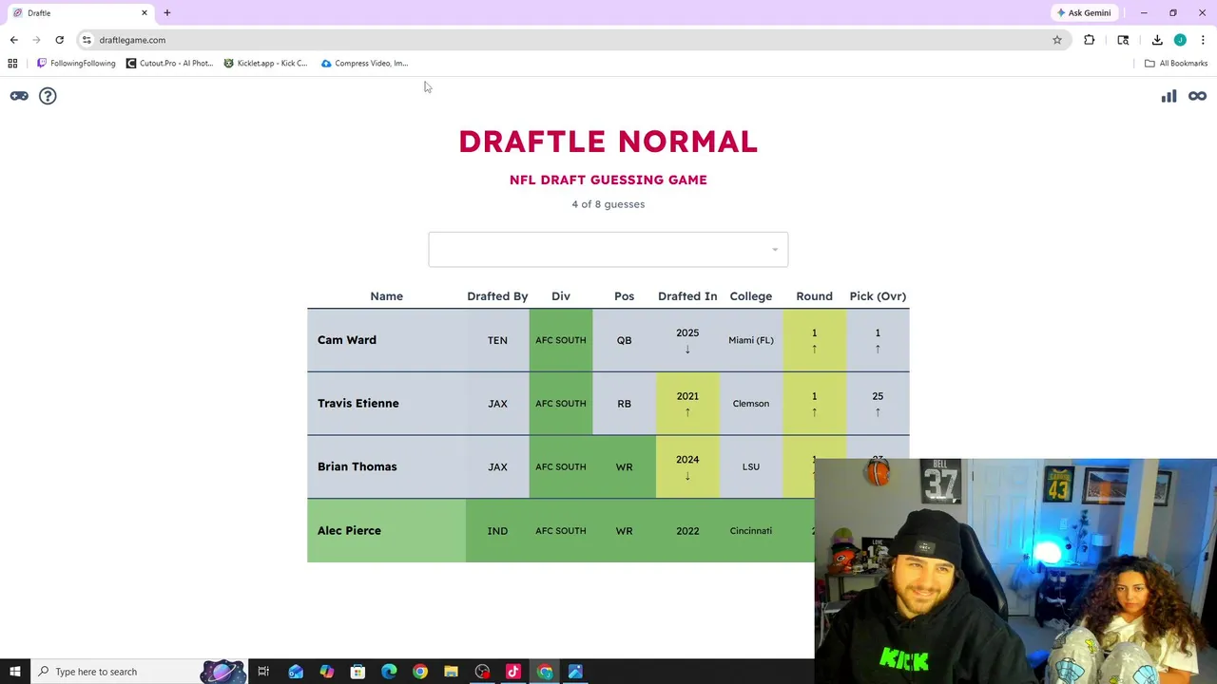This screenshot has height=684, width=1217.
Task: Open the media control icon in toolbar
Action: 1123,40
